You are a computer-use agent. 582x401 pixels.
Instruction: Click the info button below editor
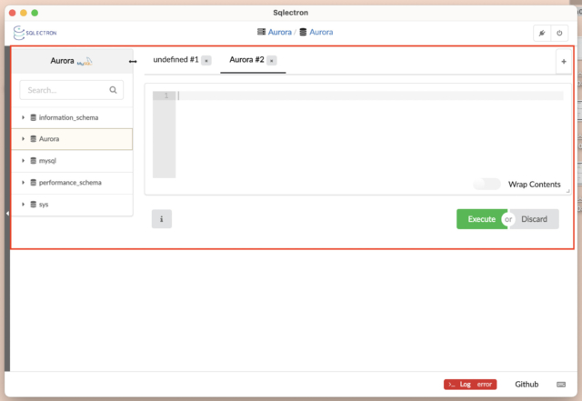click(162, 219)
